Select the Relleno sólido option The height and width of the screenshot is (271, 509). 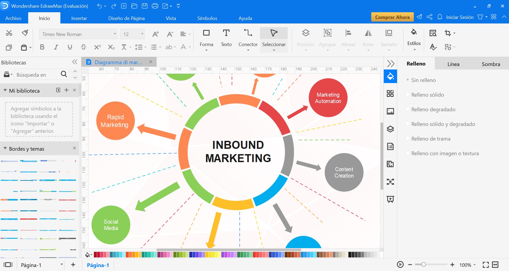coord(407,95)
